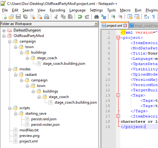Save all open files
158x148 pixels.
coord(25,17)
